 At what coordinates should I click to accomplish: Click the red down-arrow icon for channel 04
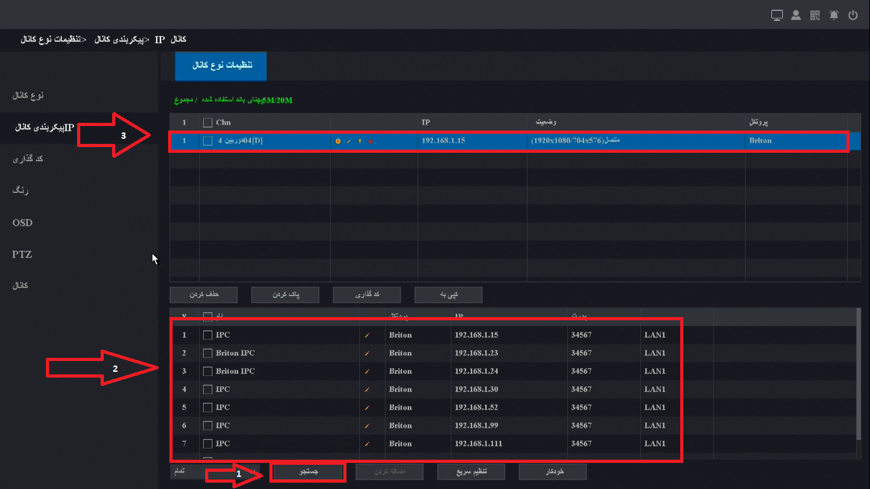[x=370, y=141]
